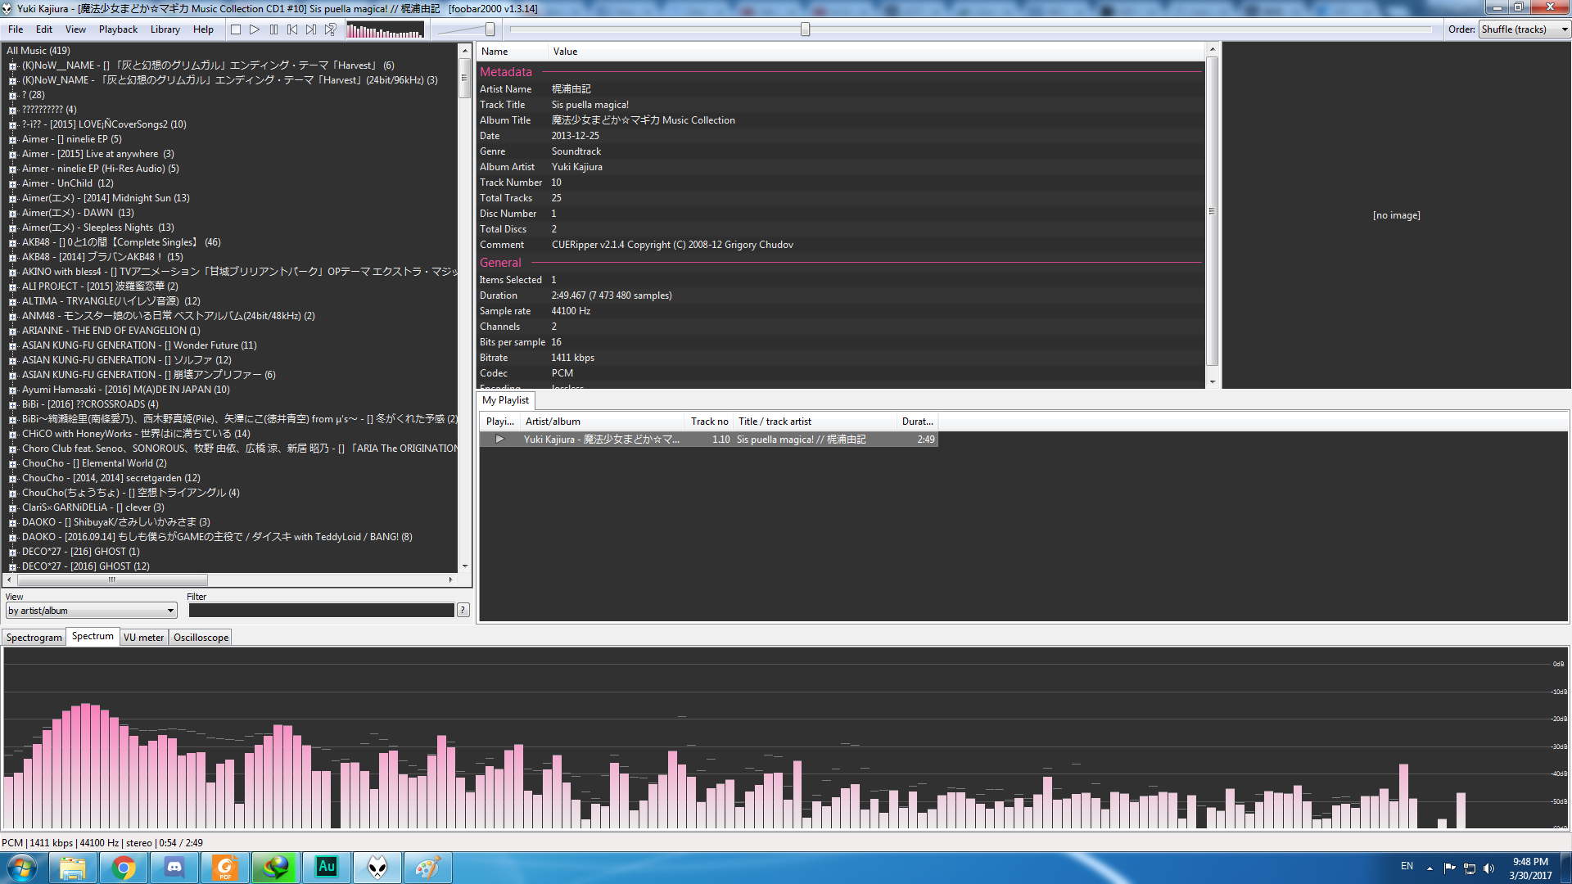Go to the previous track
Screen dimensions: 1572x884
point(292,29)
